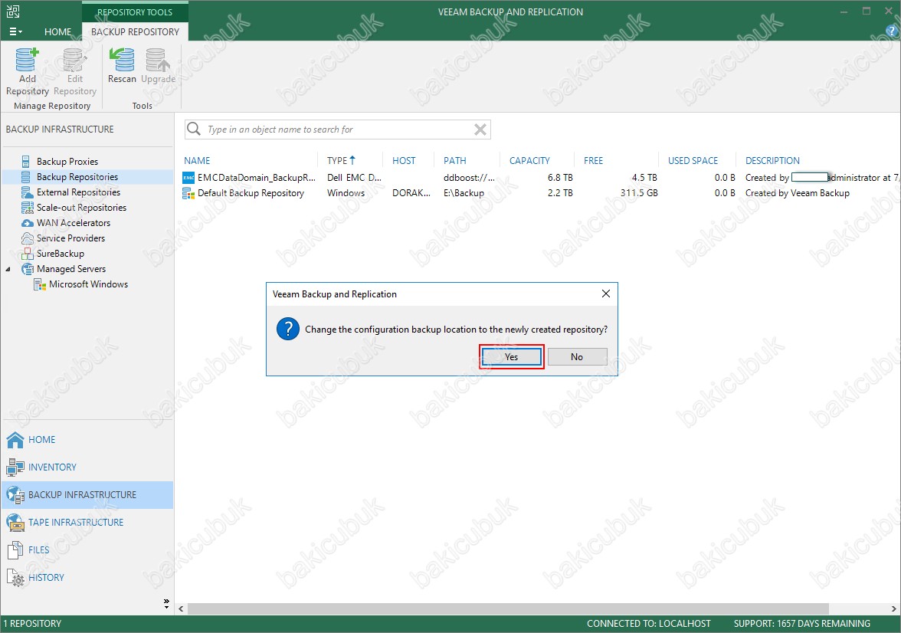The height and width of the screenshot is (633, 901).
Task: Select Service Providers node
Action: point(70,238)
